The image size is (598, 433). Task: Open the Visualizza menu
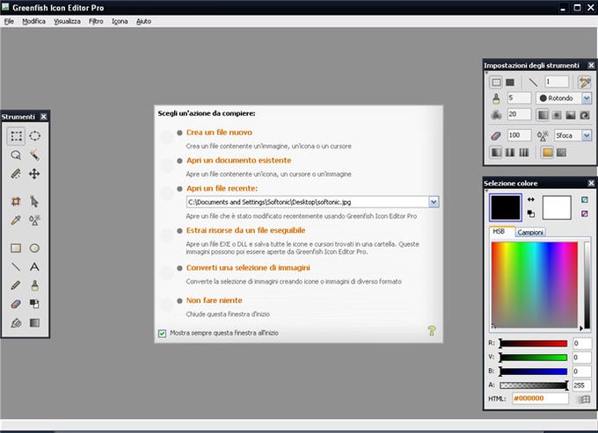(x=67, y=21)
